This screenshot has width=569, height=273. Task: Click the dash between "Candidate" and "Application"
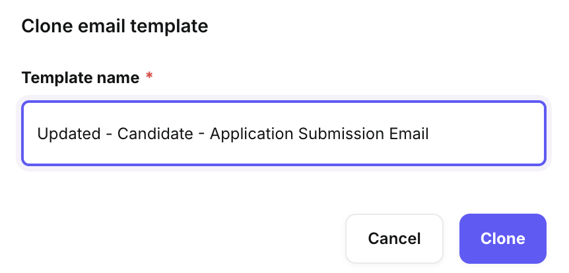point(201,134)
